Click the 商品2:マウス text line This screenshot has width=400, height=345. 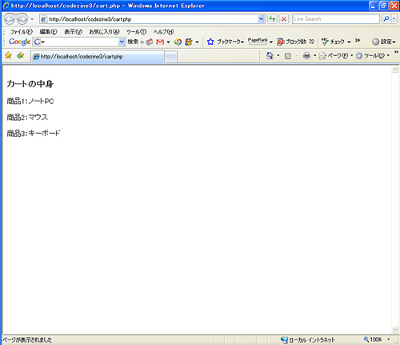(x=27, y=117)
